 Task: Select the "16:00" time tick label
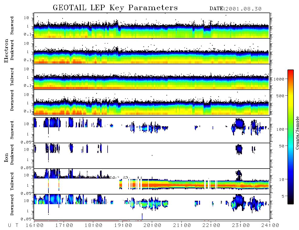(x=34, y=226)
